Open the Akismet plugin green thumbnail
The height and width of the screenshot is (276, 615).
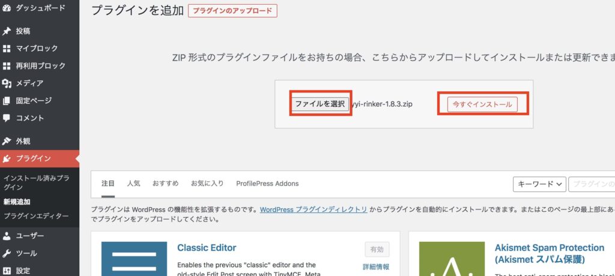tap(452, 259)
